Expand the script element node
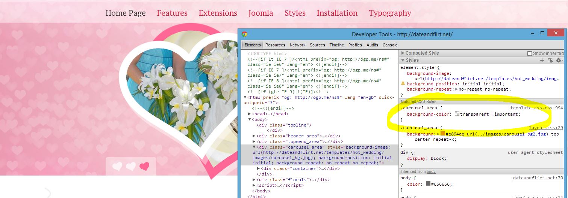The height and width of the screenshot is (198, 568). [254, 185]
